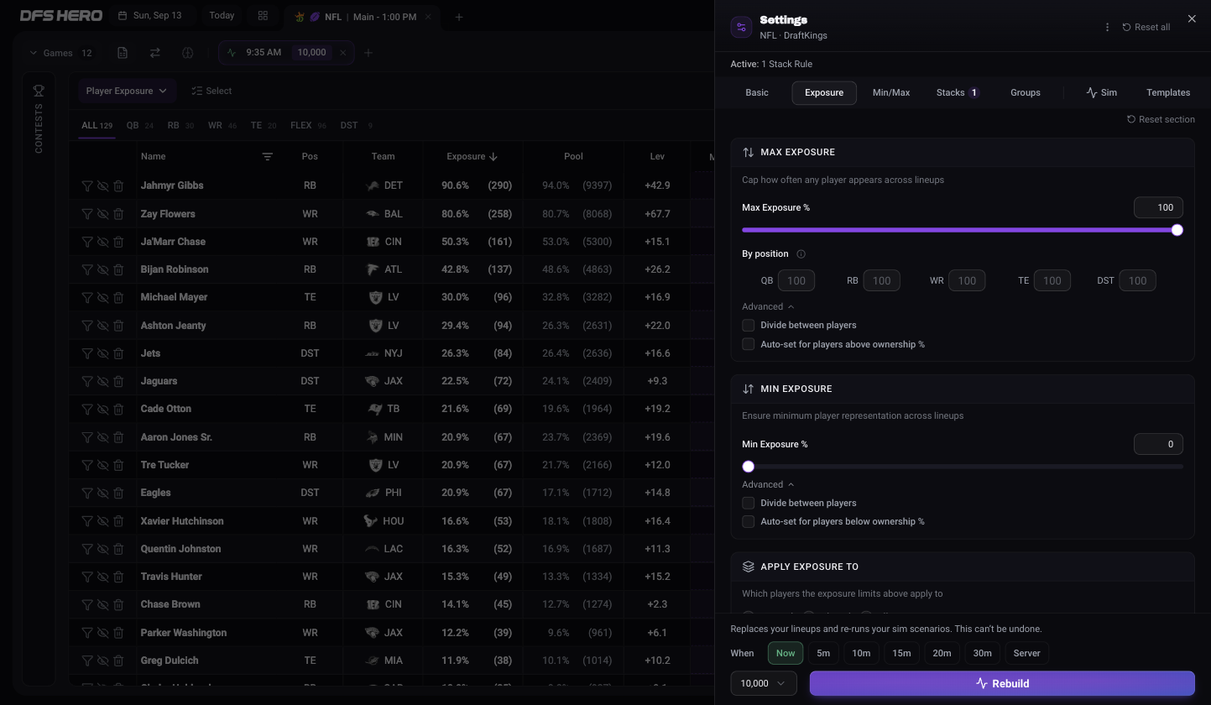Open the Player Exposure dropdown

pyautogui.click(x=127, y=91)
